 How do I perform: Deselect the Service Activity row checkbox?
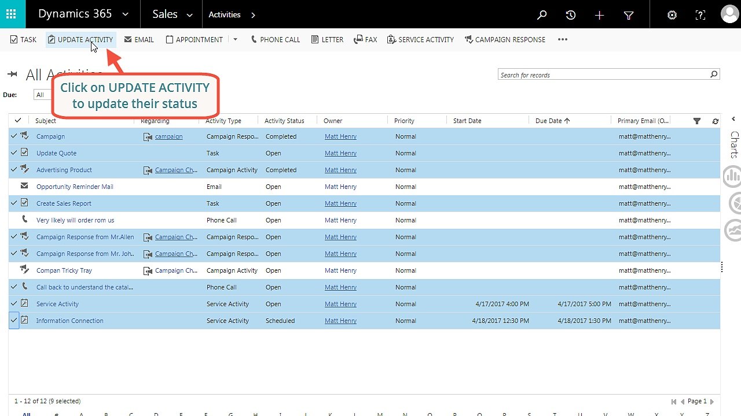click(x=14, y=304)
